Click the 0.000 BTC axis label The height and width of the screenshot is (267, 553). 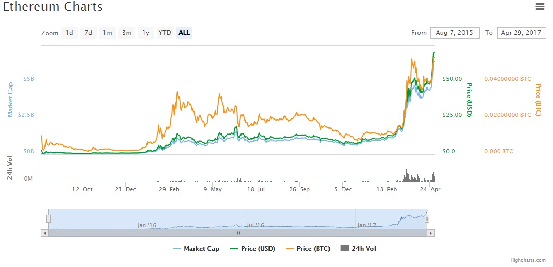coord(499,151)
